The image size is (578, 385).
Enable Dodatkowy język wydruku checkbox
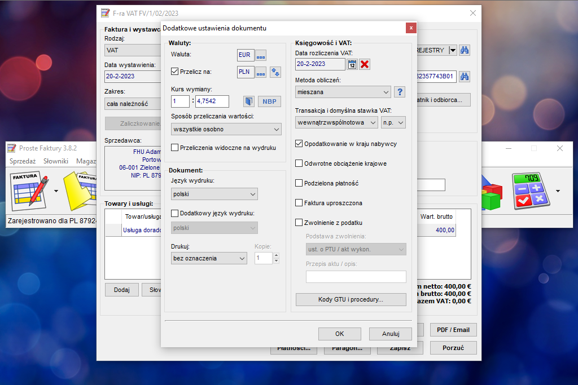tap(175, 213)
